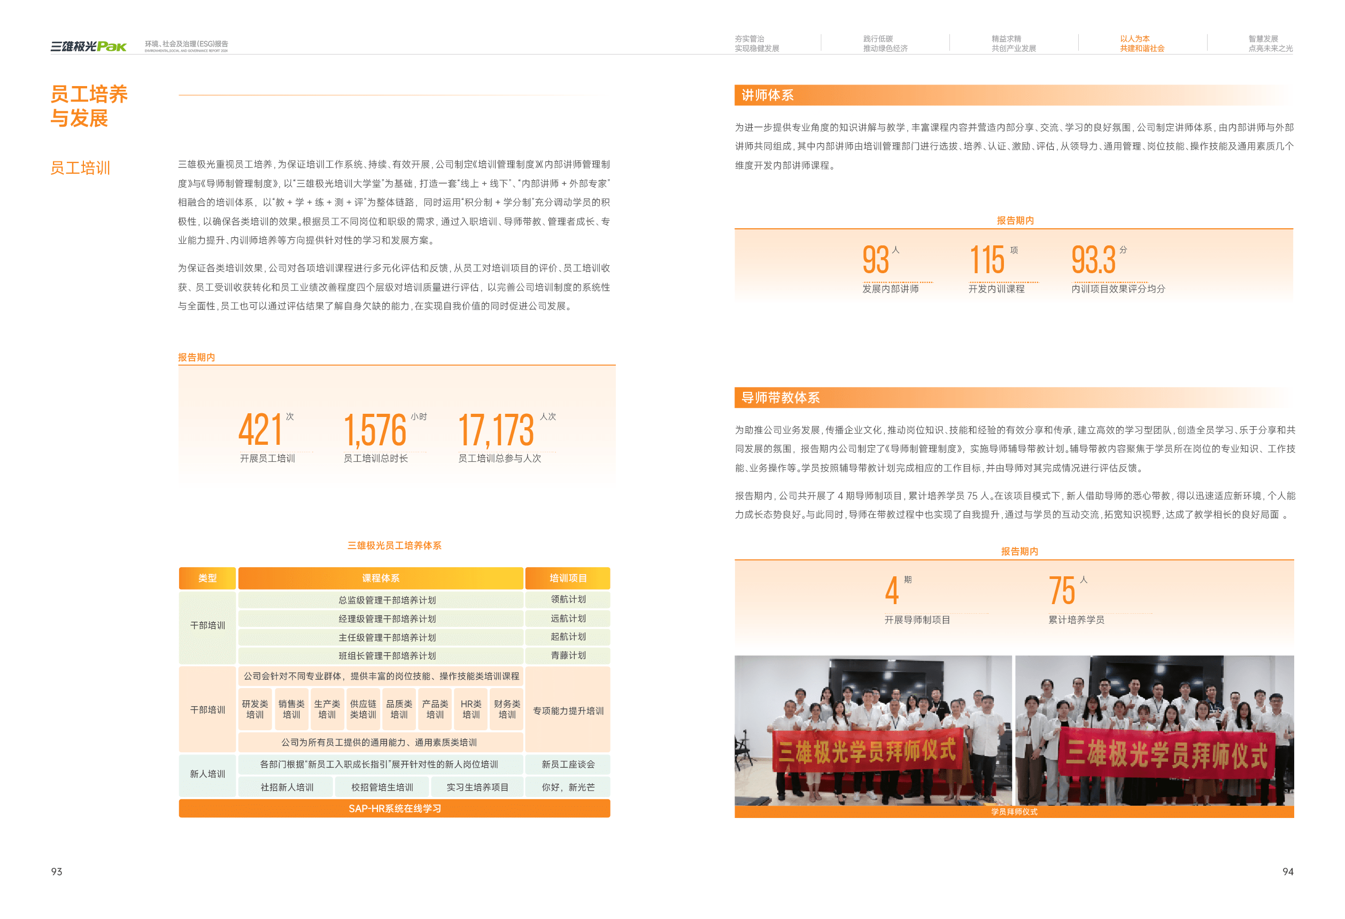Select the 领航计划 table cell
The width and height of the screenshot is (1345, 919).
point(568,599)
